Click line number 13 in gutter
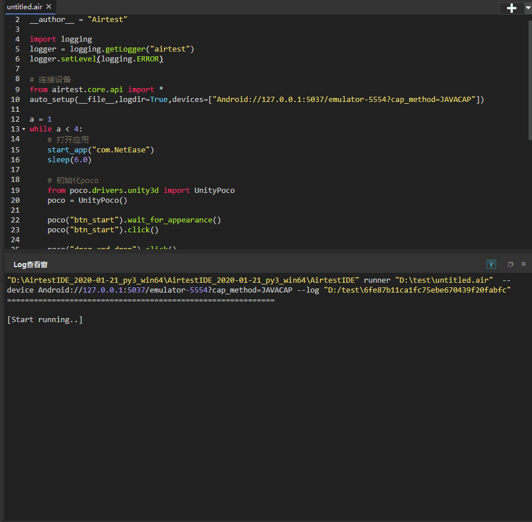 click(15, 129)
